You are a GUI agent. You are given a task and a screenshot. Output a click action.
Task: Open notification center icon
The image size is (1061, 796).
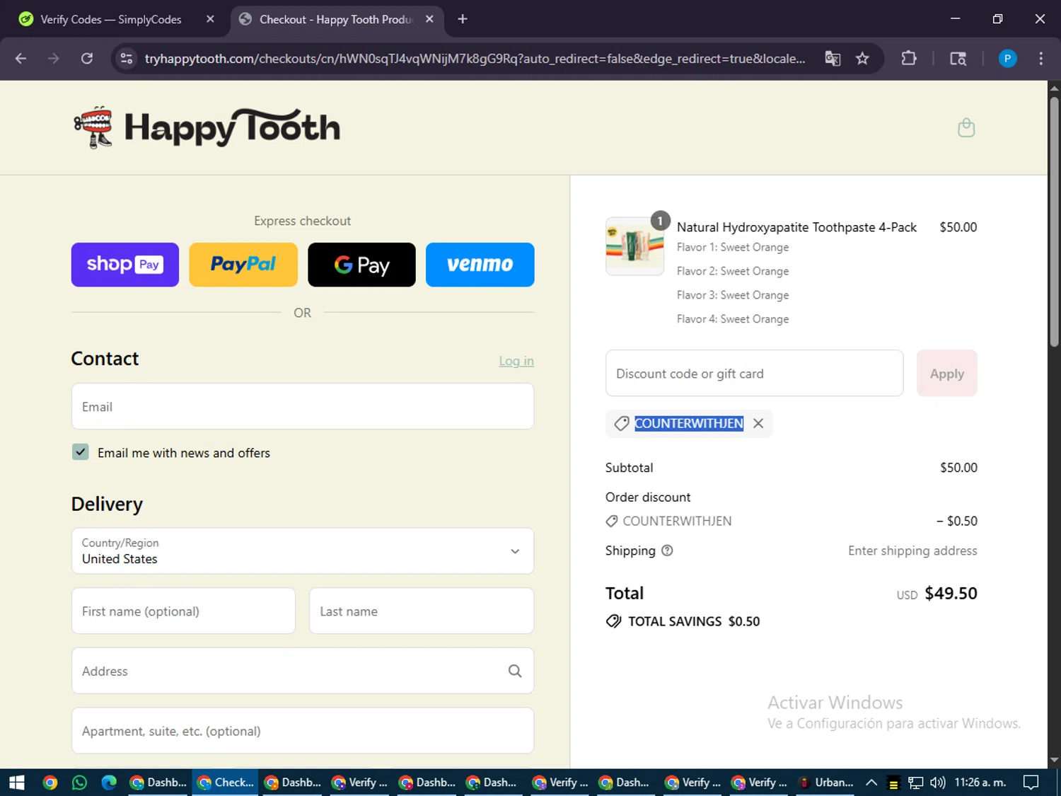click(1031, 782)
